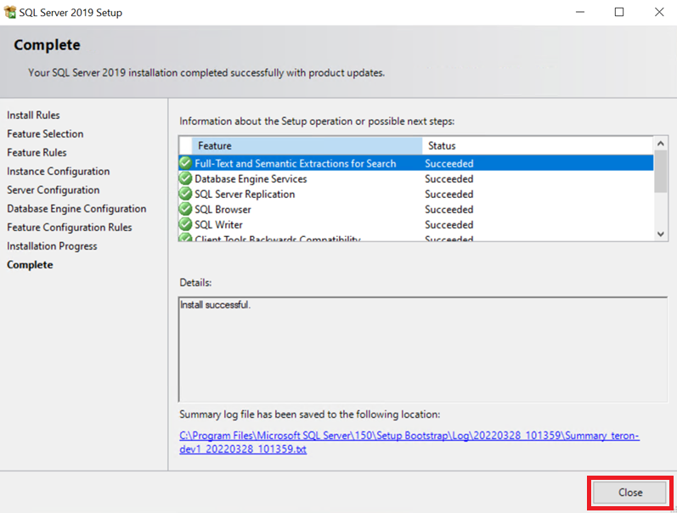Click green check icon beside SQL Browser
The height and width of the screenshot is (513, 677).
click(185, 210)
